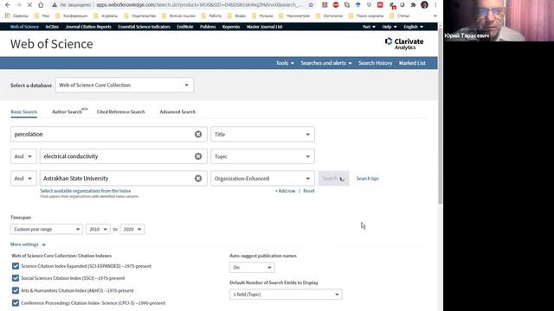Open the Работа bookmark folder
The image size is (554, 311).
pos(211,16)
